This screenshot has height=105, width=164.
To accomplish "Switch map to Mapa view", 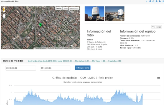I will pos(66,8).
